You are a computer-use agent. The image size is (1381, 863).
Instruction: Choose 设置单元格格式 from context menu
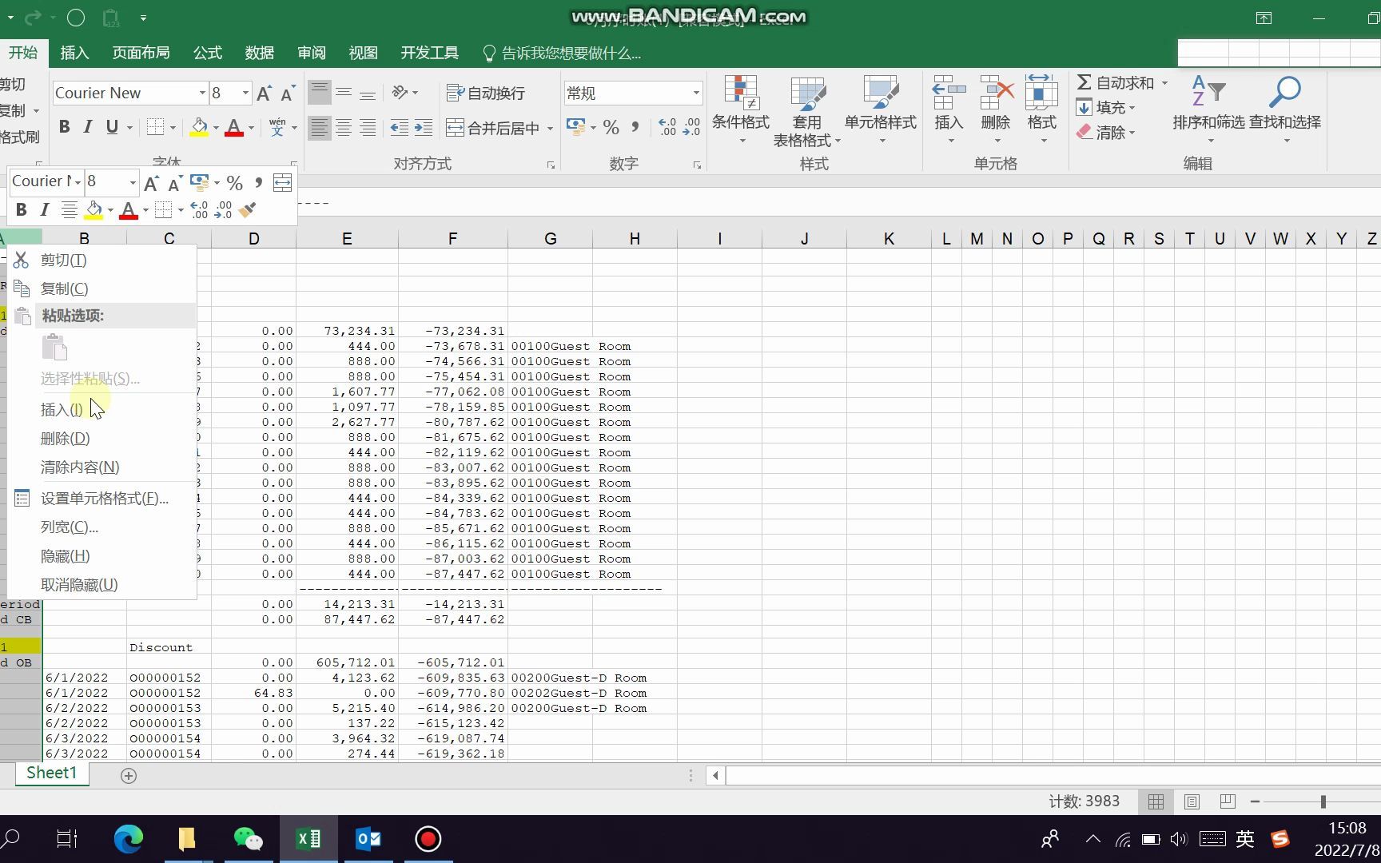tap(104, 498)
